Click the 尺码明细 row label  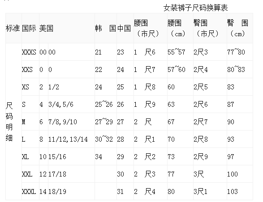9,122
